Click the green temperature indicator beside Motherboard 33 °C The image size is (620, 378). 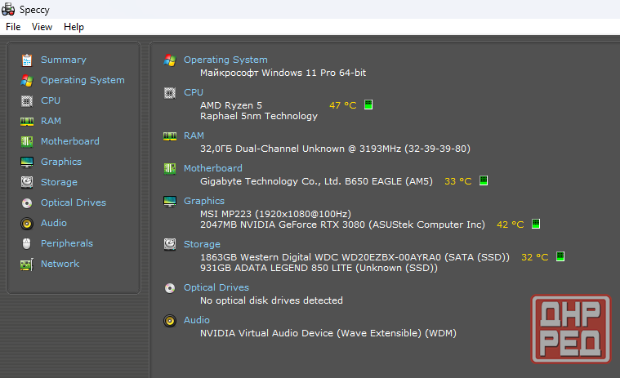pos(484,180)
